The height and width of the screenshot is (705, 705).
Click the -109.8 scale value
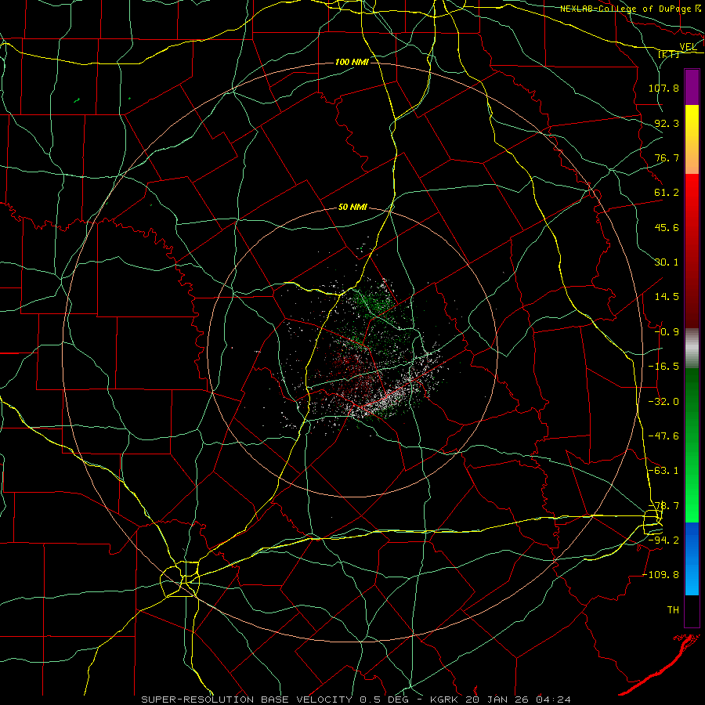point(661,575)
